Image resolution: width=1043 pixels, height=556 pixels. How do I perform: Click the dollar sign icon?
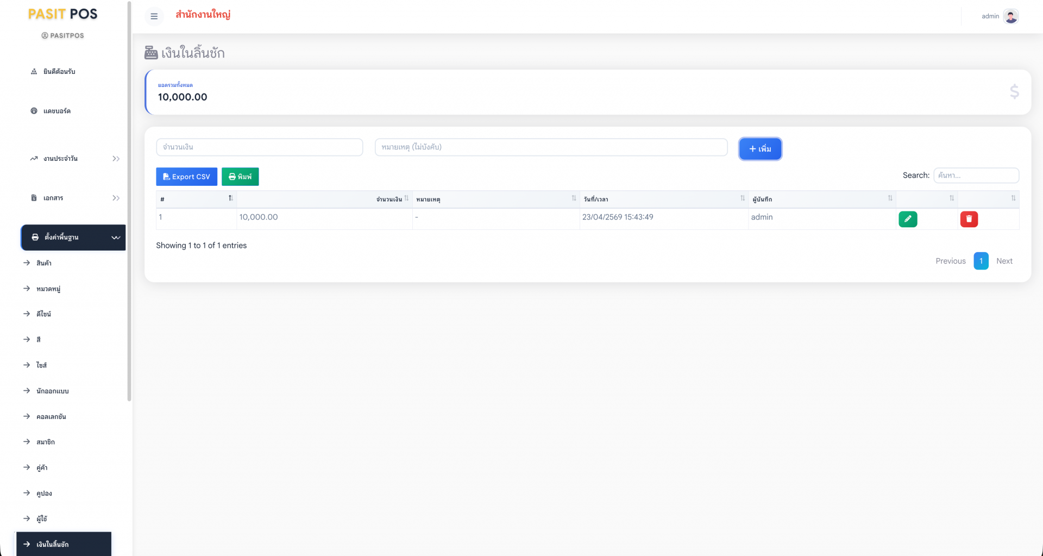1014,91
